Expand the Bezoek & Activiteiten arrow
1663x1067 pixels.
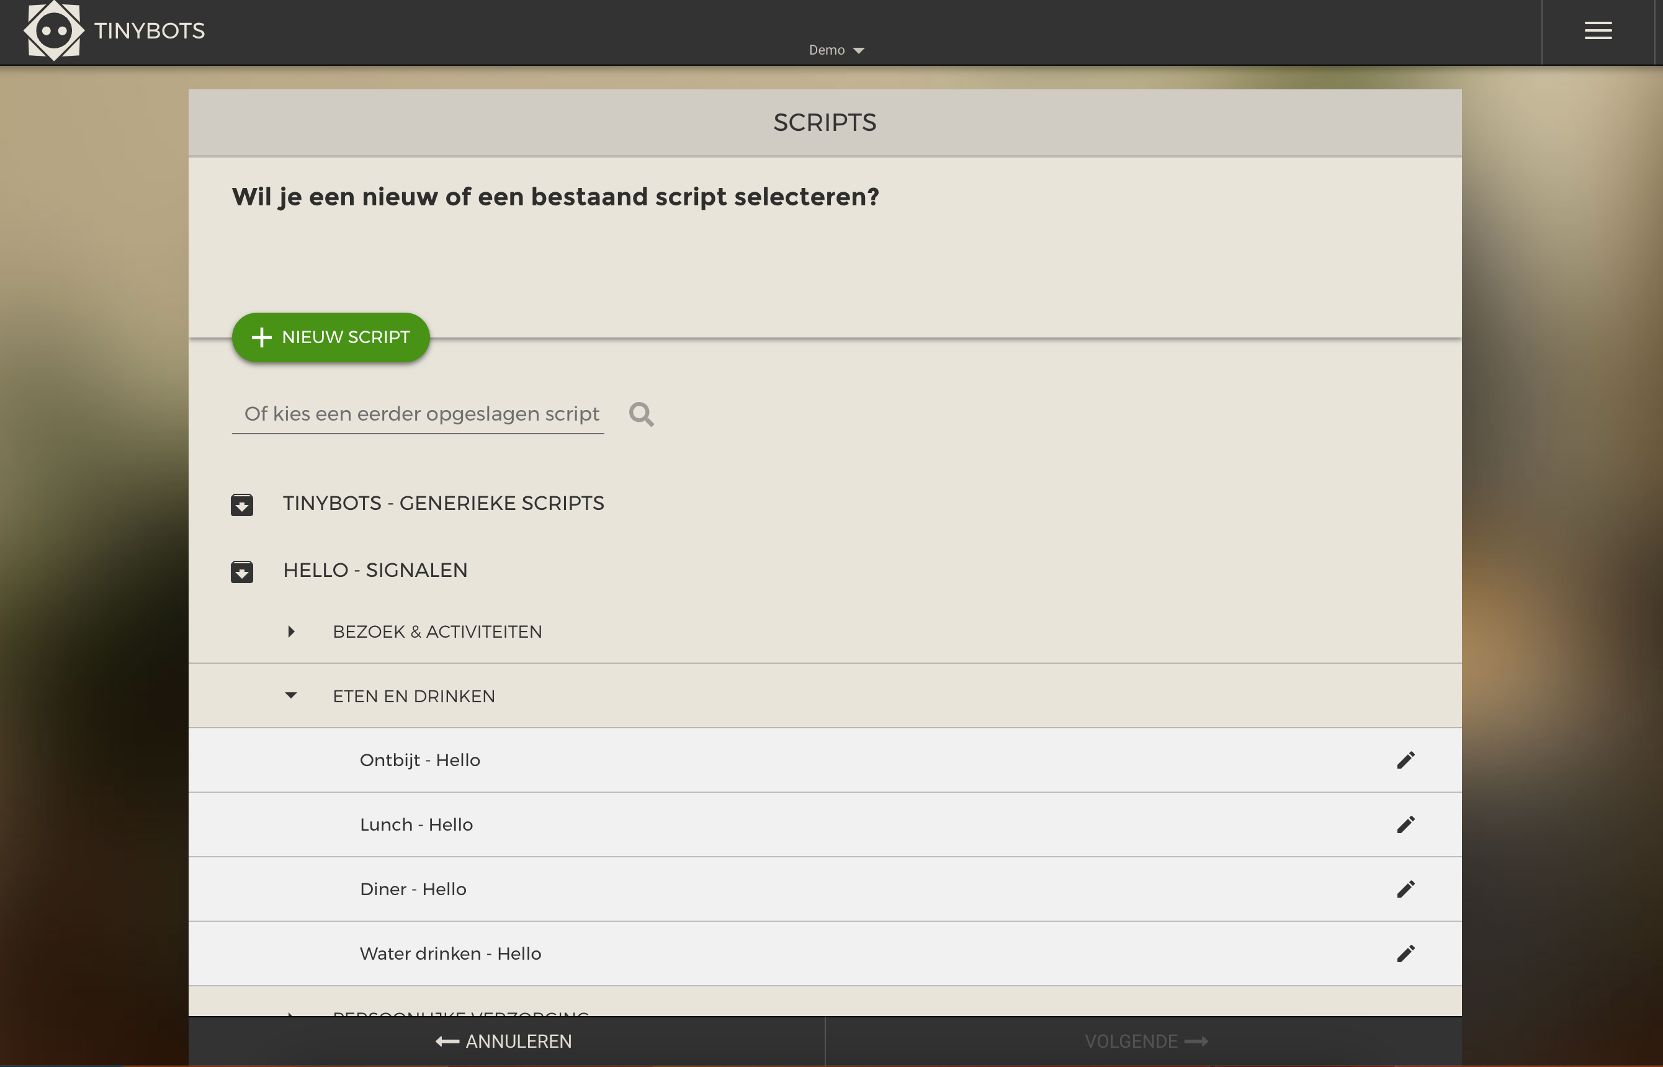pos(291,631)
